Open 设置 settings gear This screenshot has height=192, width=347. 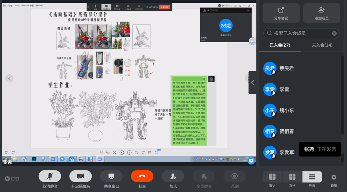334,177
